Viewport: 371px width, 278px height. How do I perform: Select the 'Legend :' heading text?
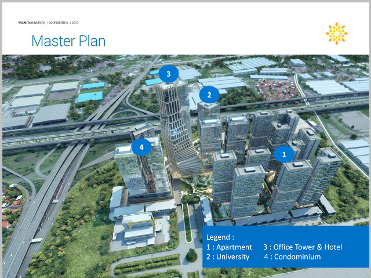point(220,237)
